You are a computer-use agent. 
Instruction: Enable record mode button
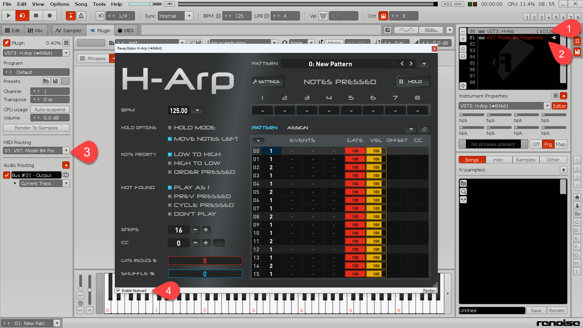(x=50, y=16)
